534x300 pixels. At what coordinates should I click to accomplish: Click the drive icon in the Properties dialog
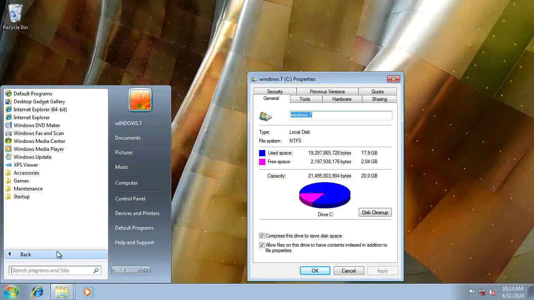click(x=266, y=116)
